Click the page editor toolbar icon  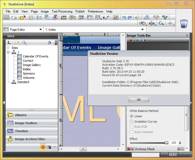[89, 18]
